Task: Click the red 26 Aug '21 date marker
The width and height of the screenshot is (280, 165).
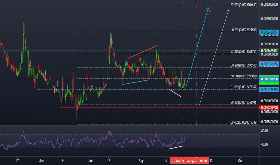Action: [x=178, y=161]
